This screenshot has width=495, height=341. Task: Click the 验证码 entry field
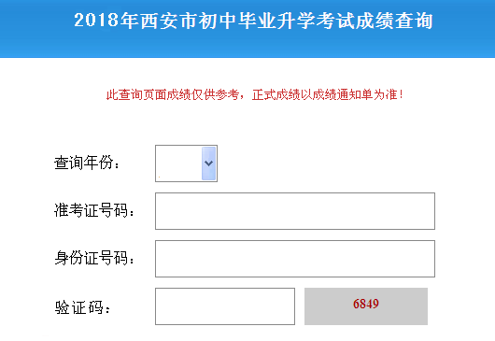[225, 306]
